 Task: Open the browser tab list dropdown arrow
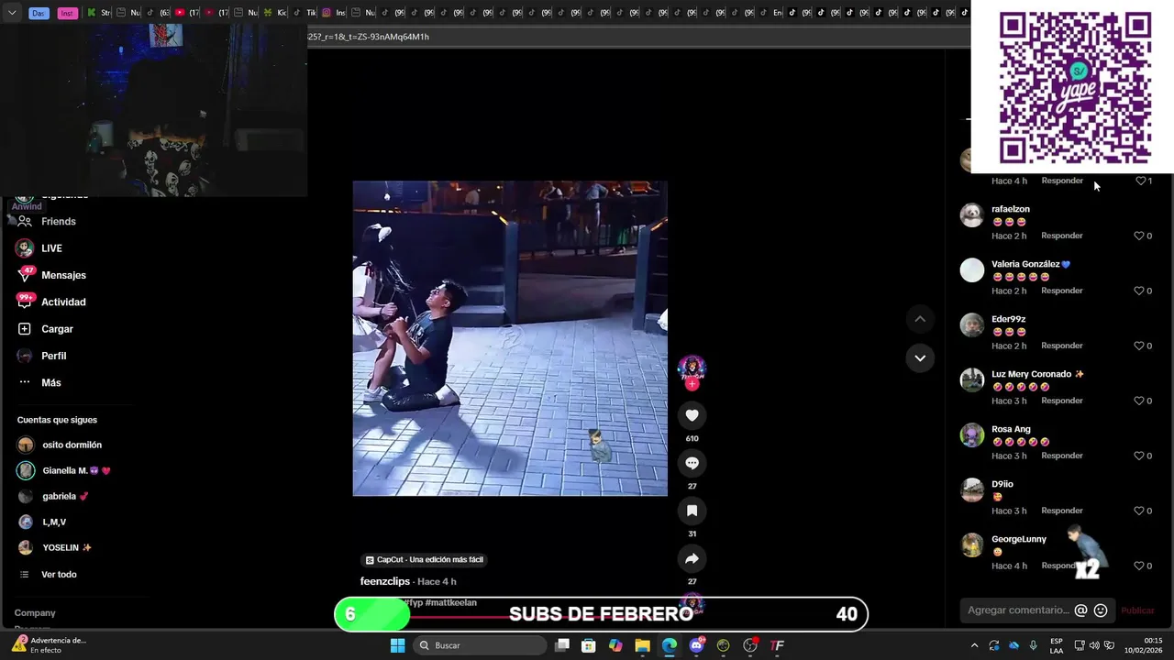[12, 13]
